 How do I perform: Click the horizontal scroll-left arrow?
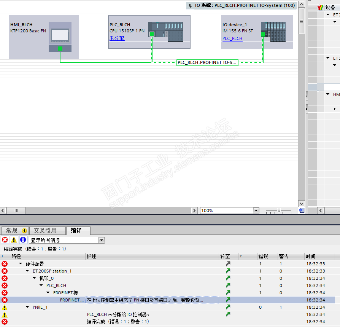tap(3, 211)
